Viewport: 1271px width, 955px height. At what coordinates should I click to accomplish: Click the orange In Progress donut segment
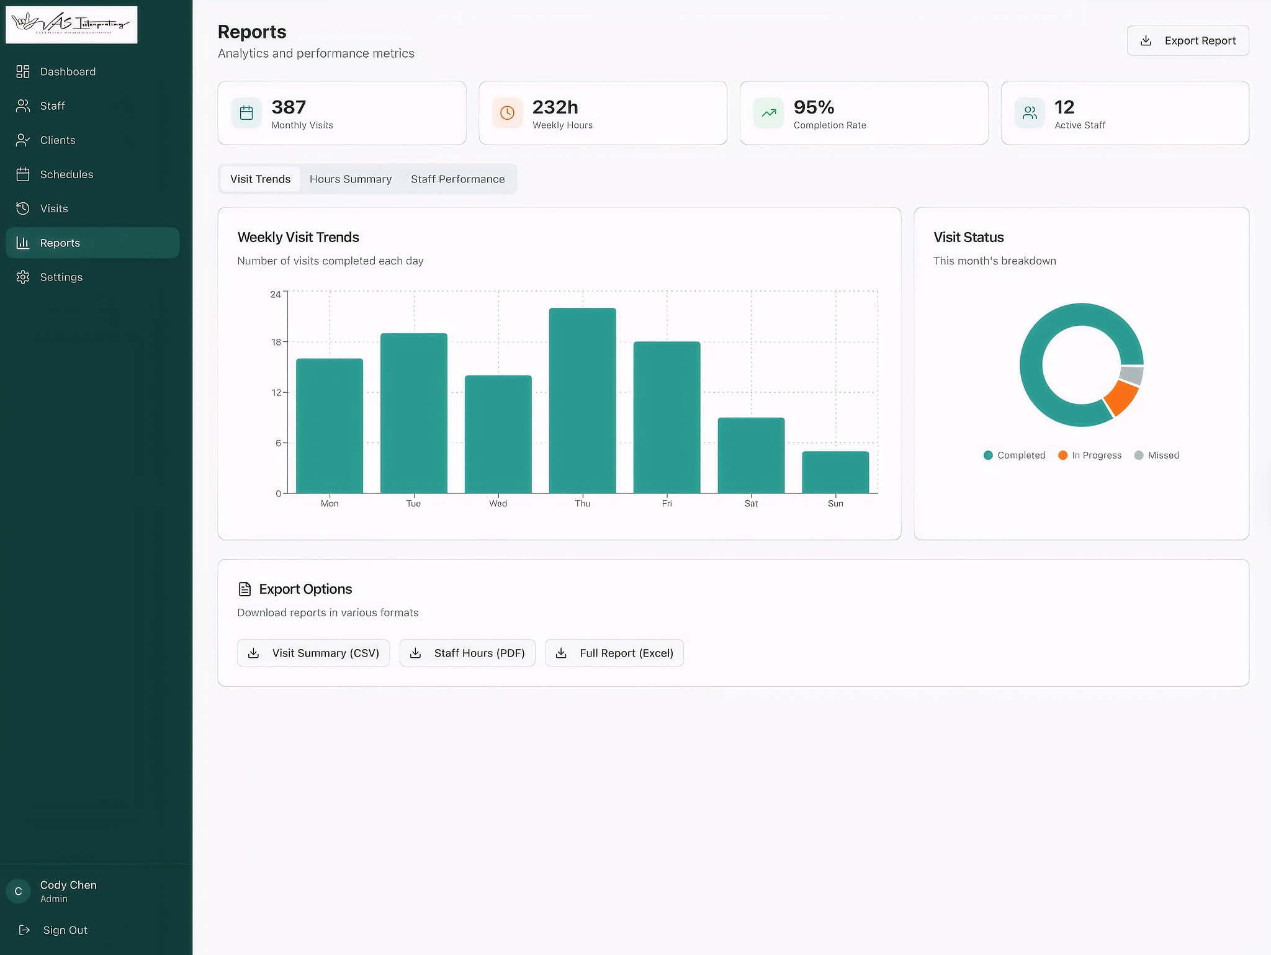(x=1123, y=398)
